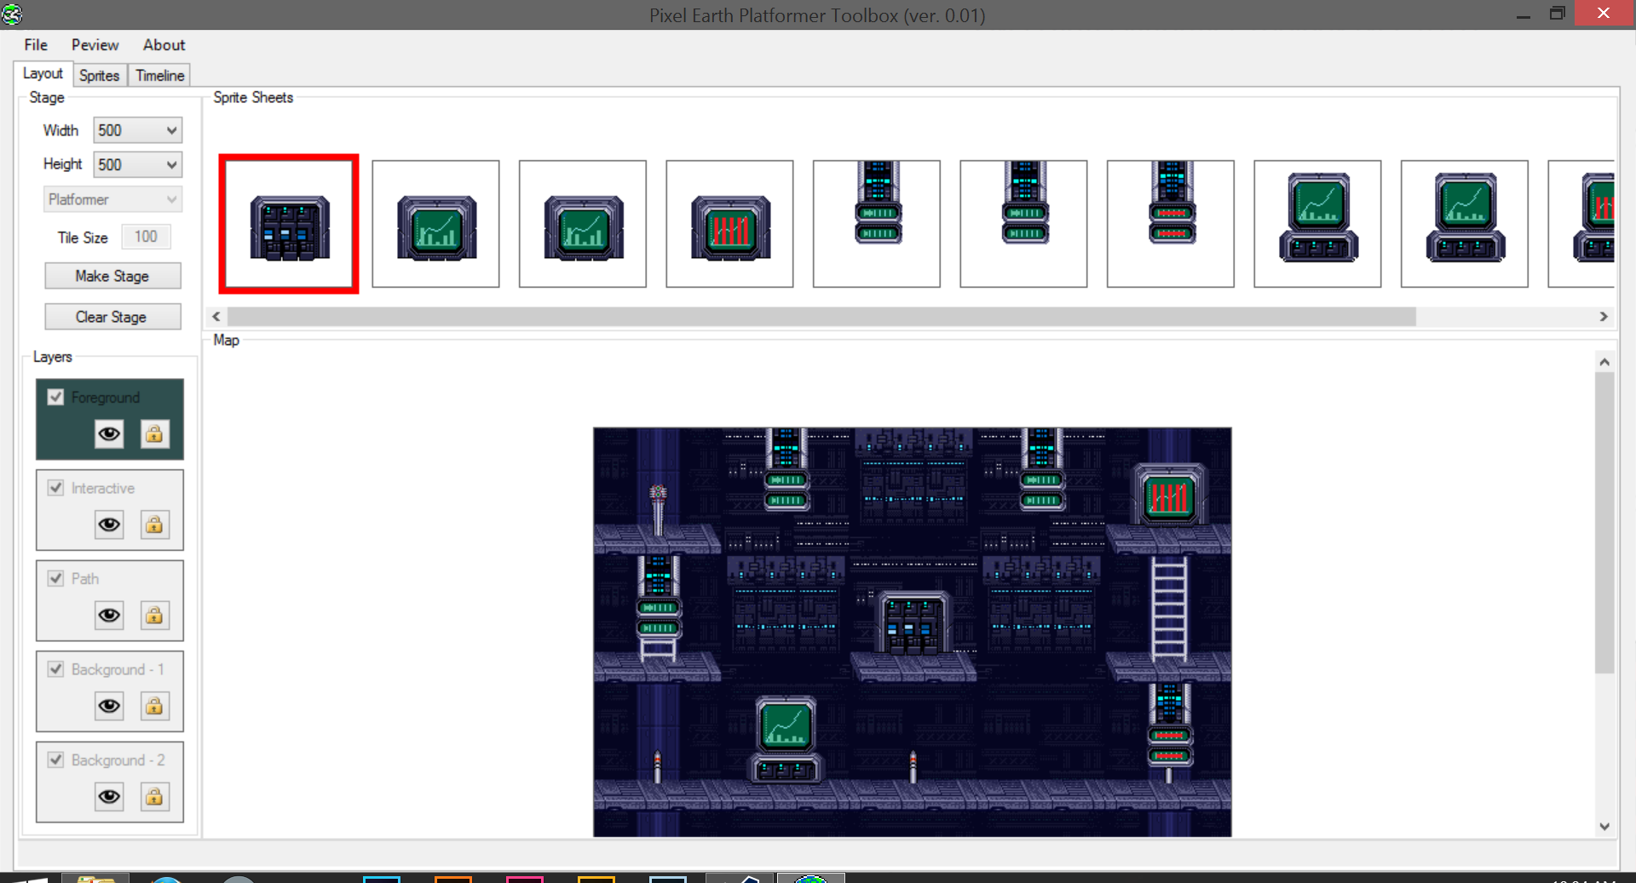Click the map scroll up arrow

(x=1604, y=362)
